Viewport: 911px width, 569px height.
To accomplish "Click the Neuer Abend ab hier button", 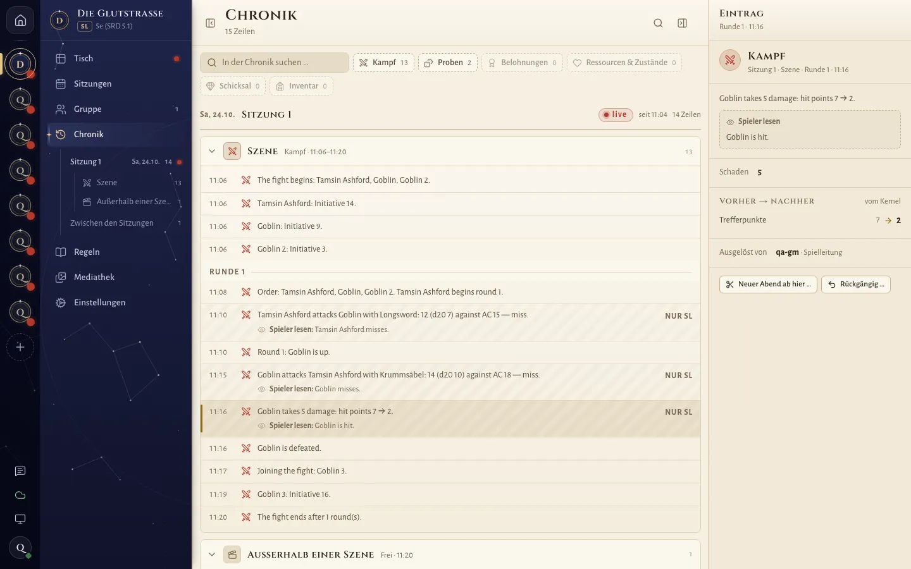I will (x=768, y=284).
